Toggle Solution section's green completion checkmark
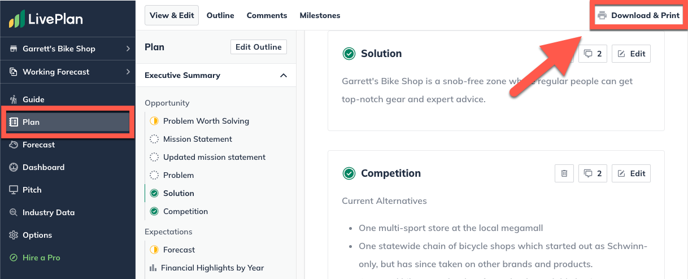Viewport: 688px width, 279px height. click(349, 54)
